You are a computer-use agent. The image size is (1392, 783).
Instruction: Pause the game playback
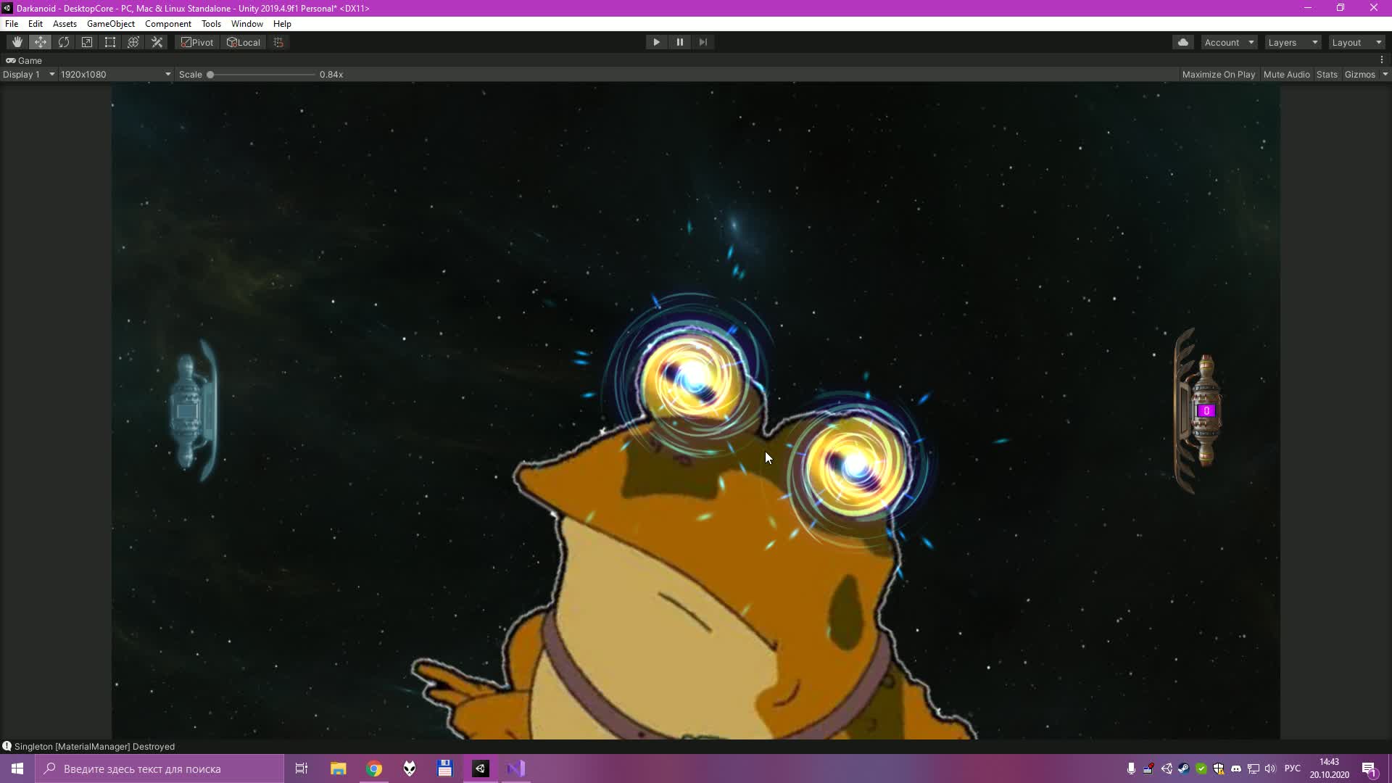pyautogui.click(x=680, y=42)
